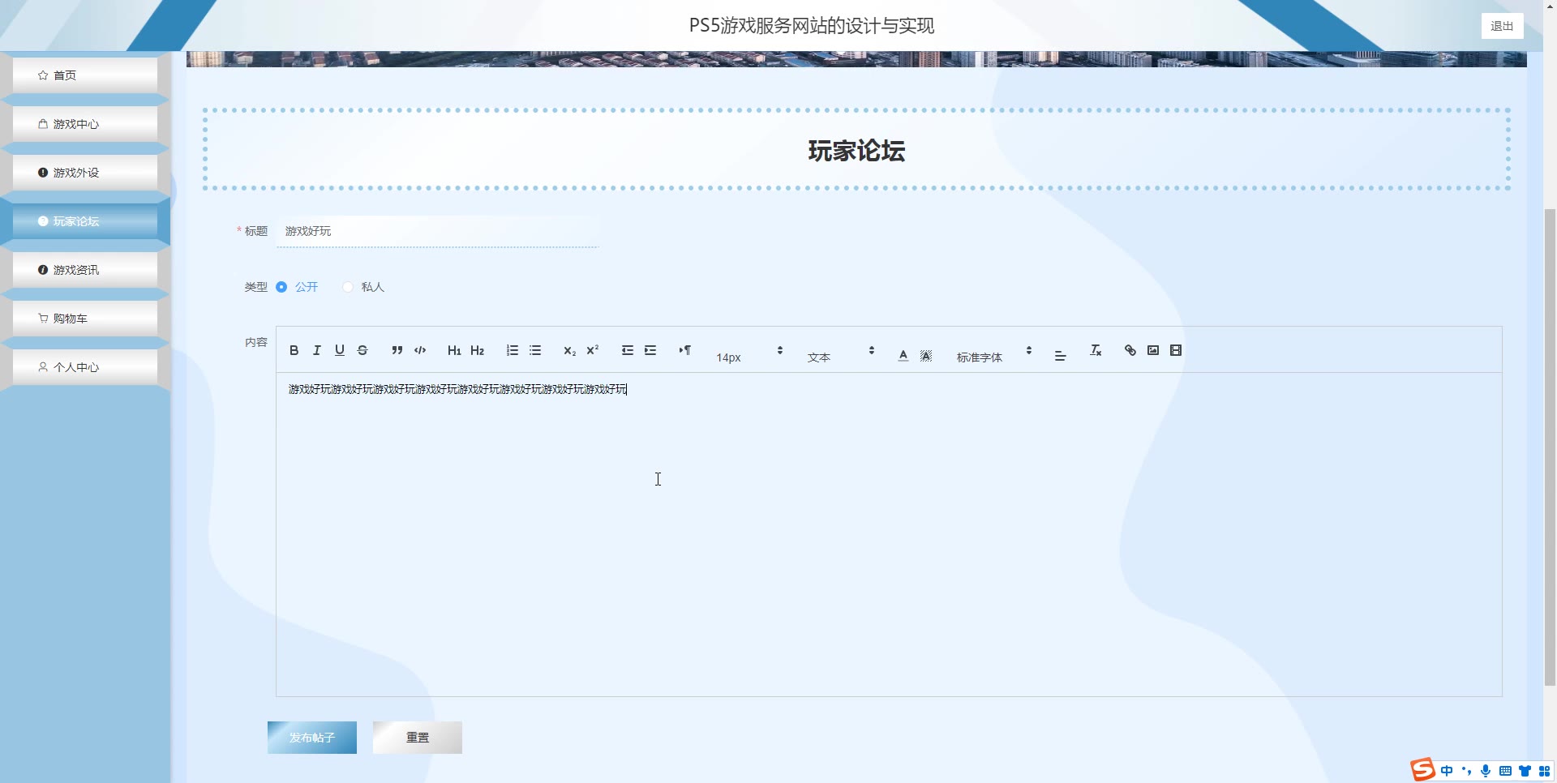Select the 公开 post type radio
This screenshot has width=1557, height=783.
pyautogui.click(x=297, y=287)
